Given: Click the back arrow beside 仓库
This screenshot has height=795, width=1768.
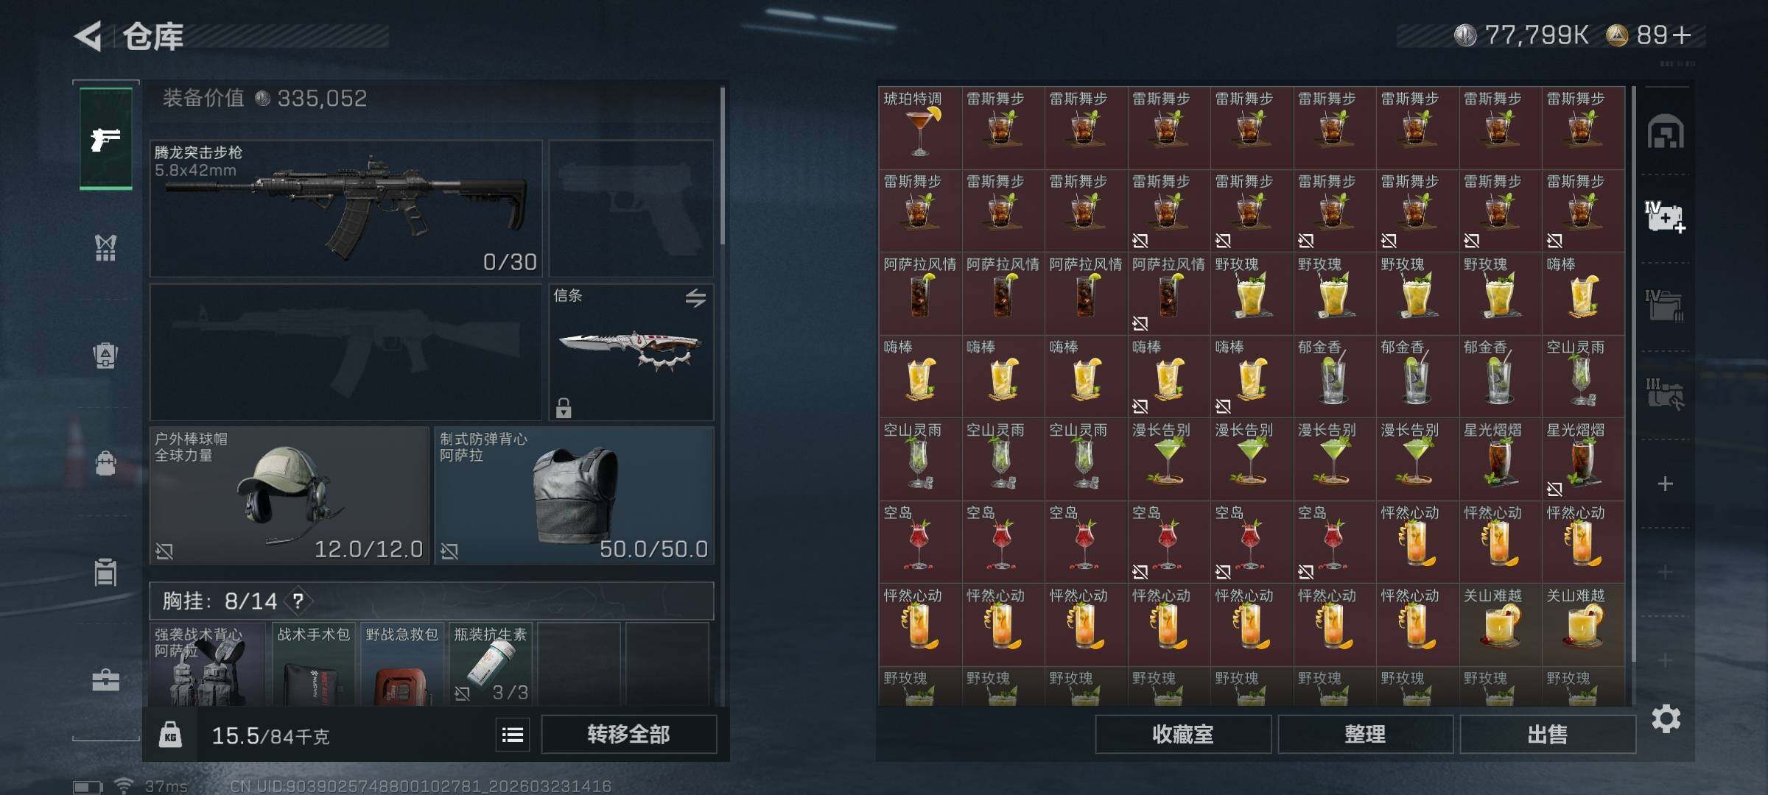Looking at the screenshot, I should (x=88, y=36).
